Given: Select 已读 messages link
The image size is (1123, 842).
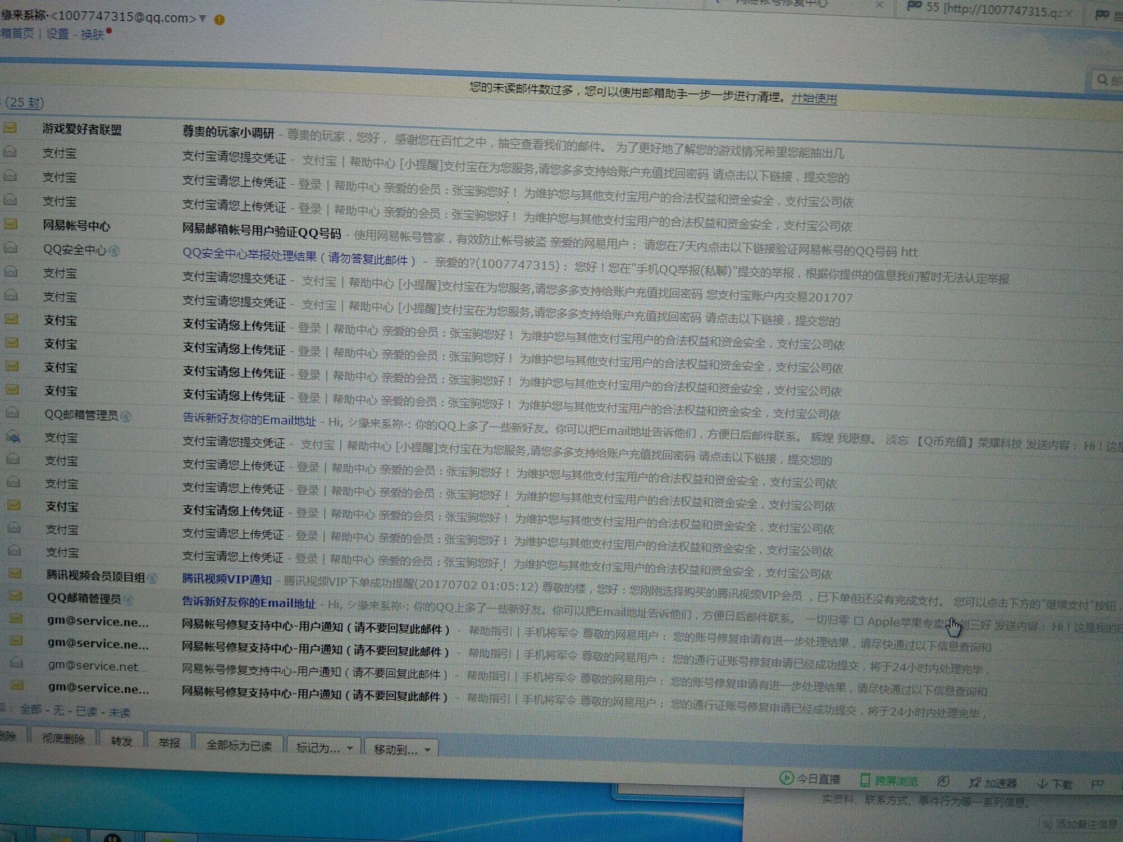Looking at the screenshot, I should pyautogui.click(x=86, y=711).
